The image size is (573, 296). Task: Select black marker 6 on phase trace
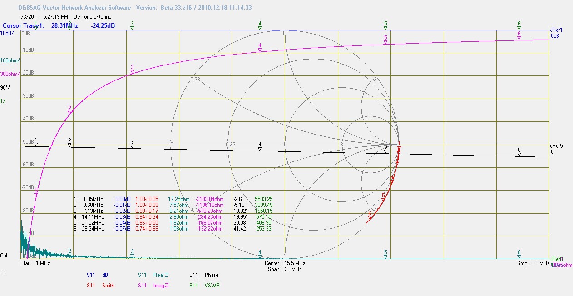coord(519,152)
